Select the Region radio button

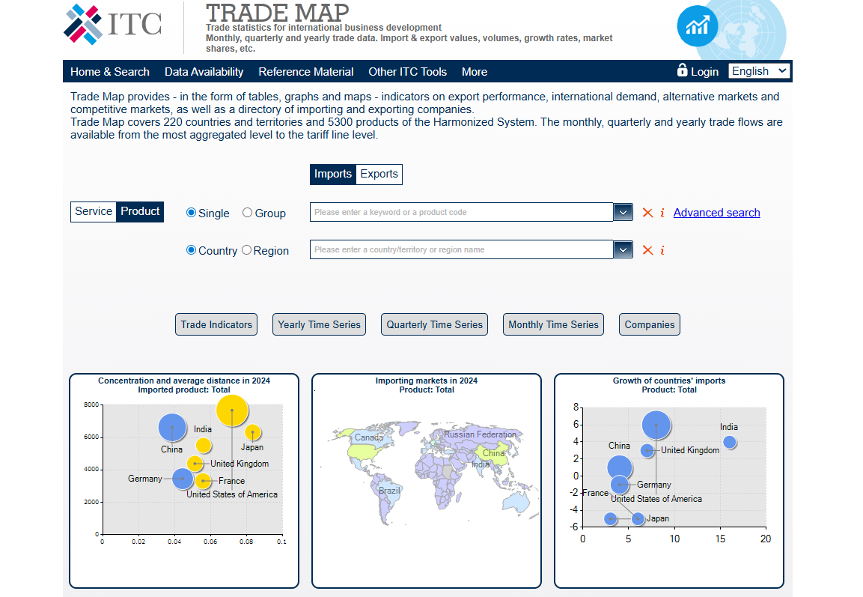pos(246,250)
